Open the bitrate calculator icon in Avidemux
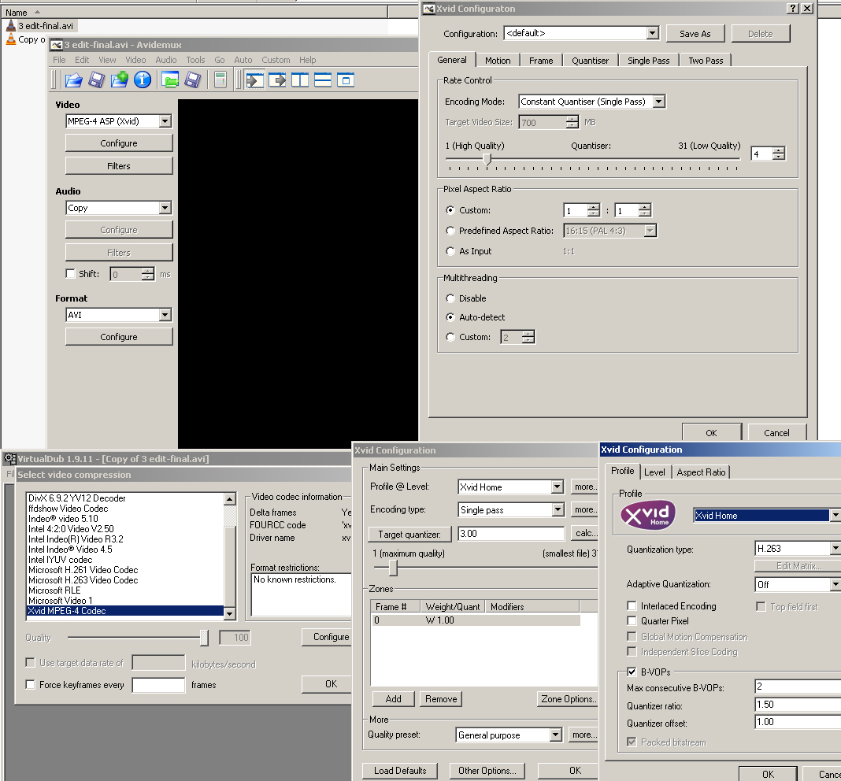The width and height of the screenshot is (841, 781). click(220, 80)
